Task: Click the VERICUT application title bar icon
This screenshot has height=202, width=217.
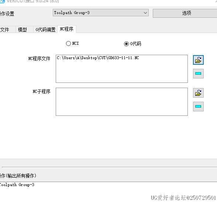Action: click(2, 1)
